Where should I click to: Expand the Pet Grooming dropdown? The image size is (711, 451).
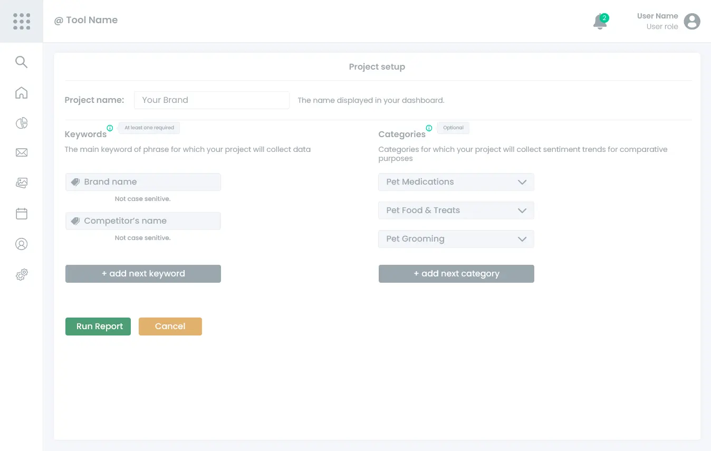pos(456,239)
